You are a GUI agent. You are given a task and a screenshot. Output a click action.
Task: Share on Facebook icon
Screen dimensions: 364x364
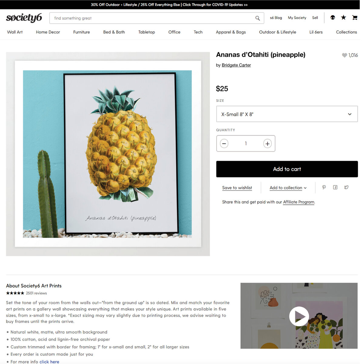pyautogui.click(x=335, y=187)
